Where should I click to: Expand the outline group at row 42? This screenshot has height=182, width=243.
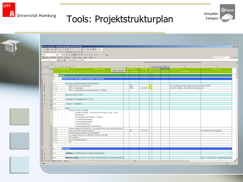pyautogui.click(x=45, y=153)
